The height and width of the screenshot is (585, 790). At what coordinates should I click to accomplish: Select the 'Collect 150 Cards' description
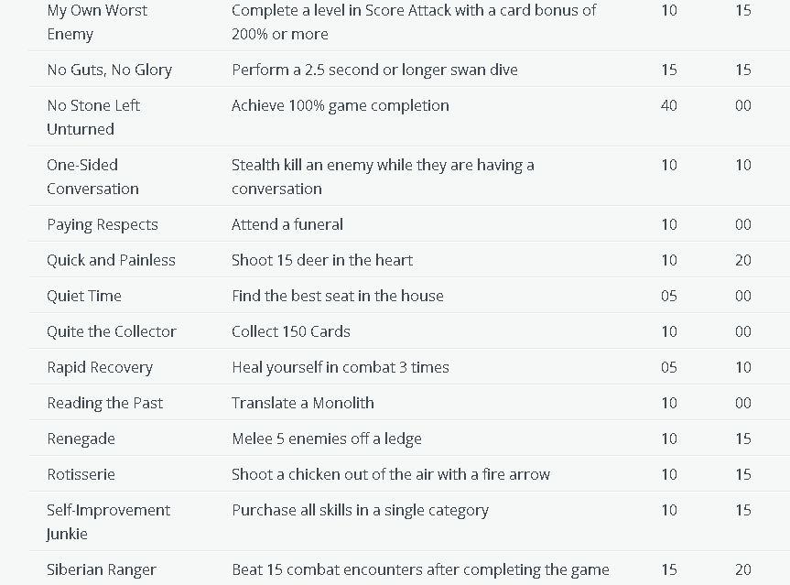pyautogui.click(x=291, y=331)
